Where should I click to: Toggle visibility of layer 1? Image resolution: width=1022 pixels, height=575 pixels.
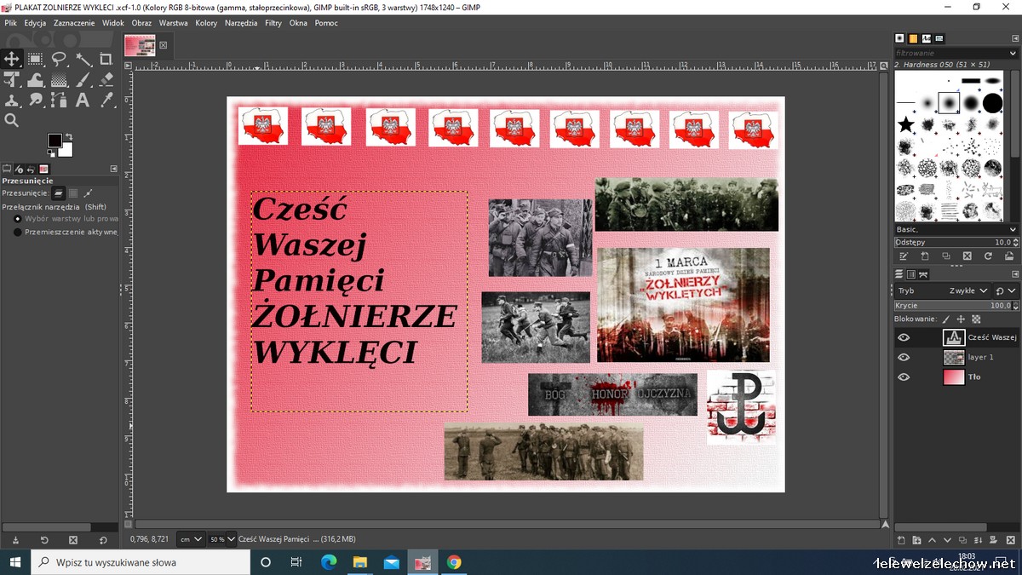tap(904, 358)
